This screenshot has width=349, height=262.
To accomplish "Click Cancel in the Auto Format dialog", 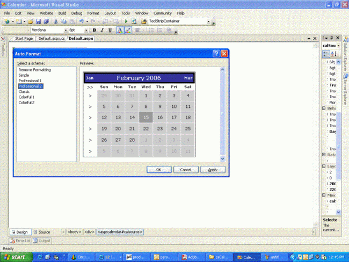I will 186,170.
